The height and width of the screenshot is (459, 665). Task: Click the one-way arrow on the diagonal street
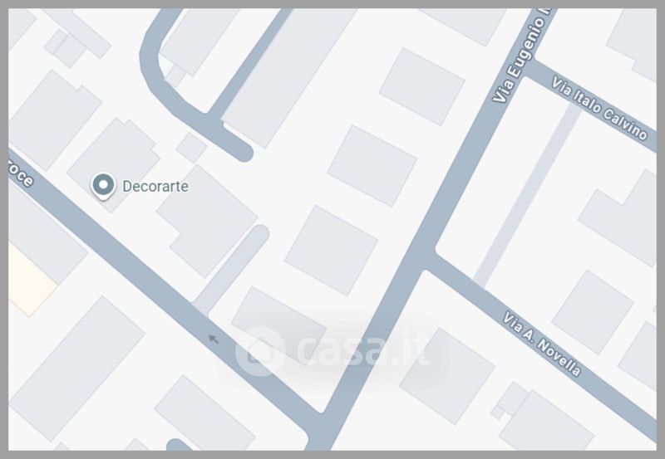[213, 339]
